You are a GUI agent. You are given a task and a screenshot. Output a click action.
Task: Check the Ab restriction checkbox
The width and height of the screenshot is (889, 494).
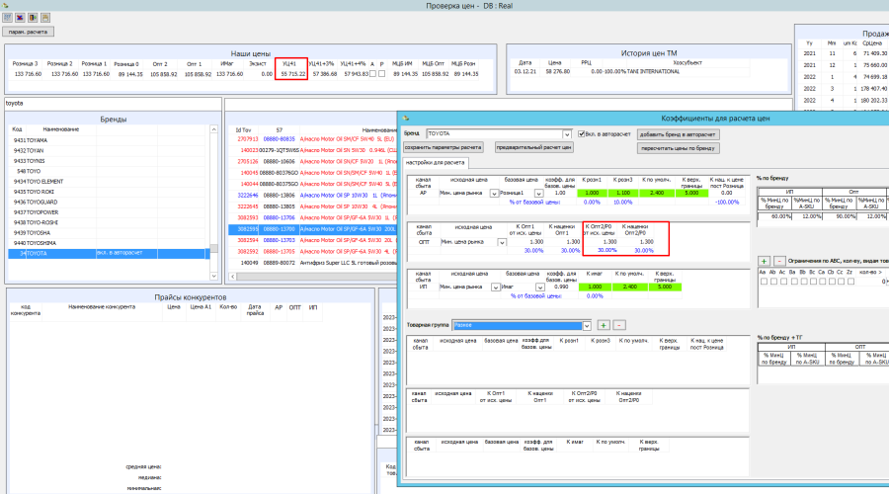tap(773, 282)
